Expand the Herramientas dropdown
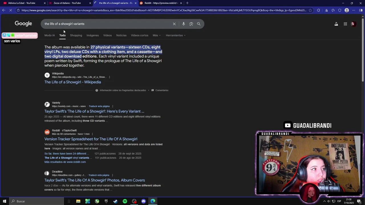 [176, 35]
